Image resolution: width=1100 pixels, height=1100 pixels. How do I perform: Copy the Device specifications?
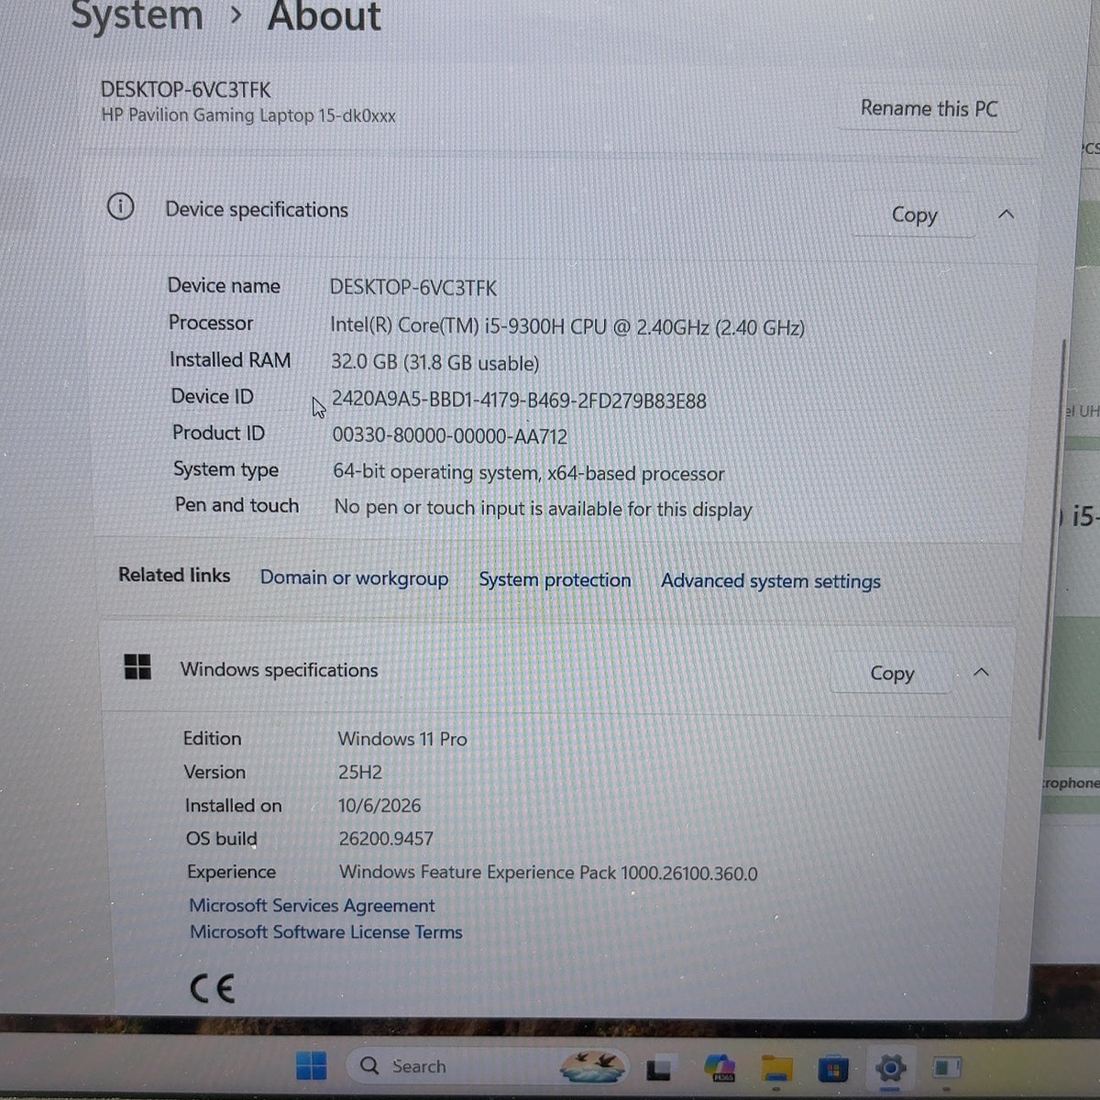pyautogui.click(x=914, y=214)
